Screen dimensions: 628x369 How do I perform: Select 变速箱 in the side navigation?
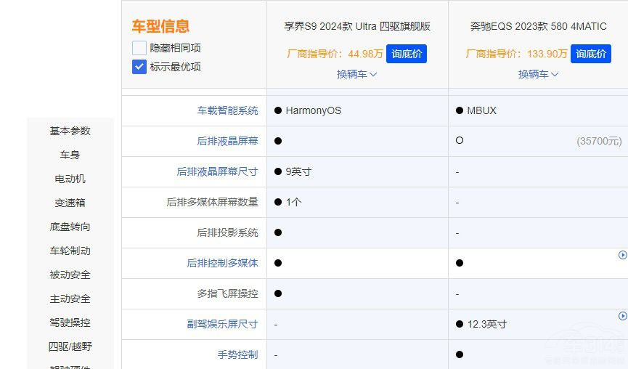[70, 203]
